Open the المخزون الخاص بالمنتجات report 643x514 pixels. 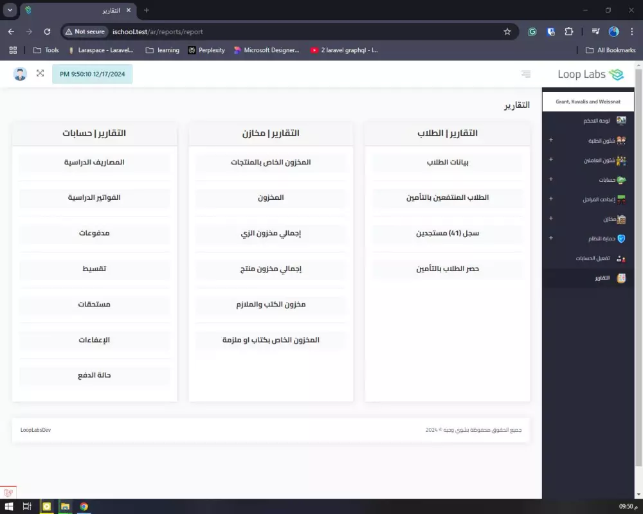pos(271,162)
